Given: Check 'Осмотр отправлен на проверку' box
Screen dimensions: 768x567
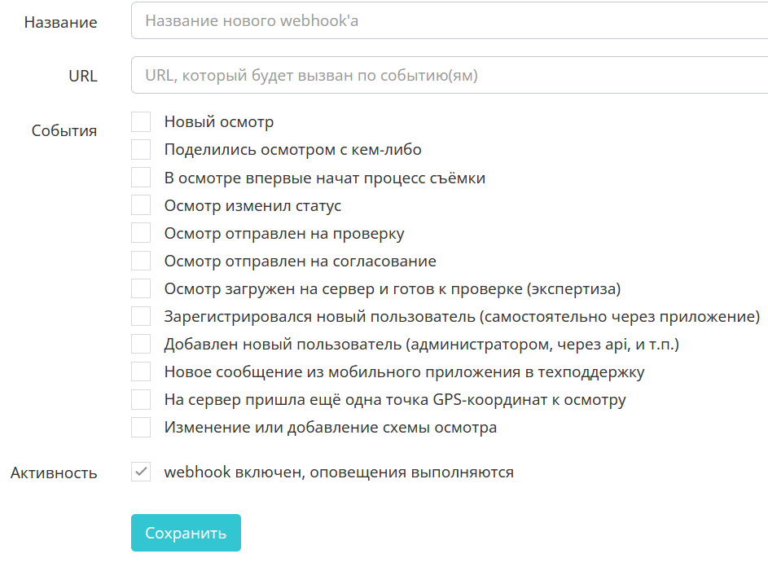Looking at the screenshot, I should click(x=141, y=233).
